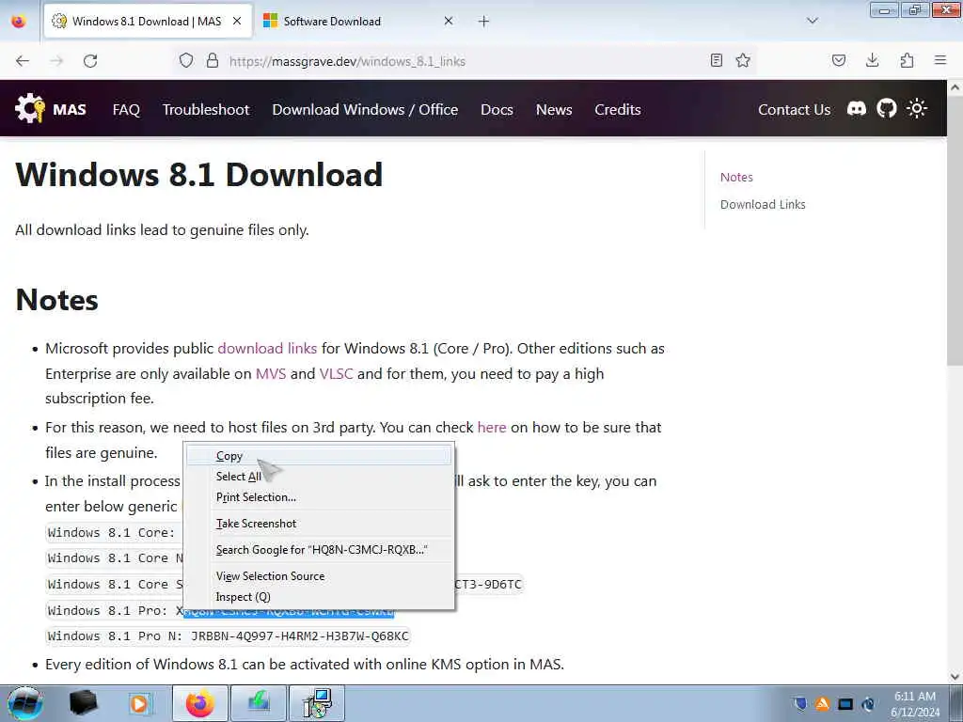
Task: Open the News page
Action: (x=554, y=109)
